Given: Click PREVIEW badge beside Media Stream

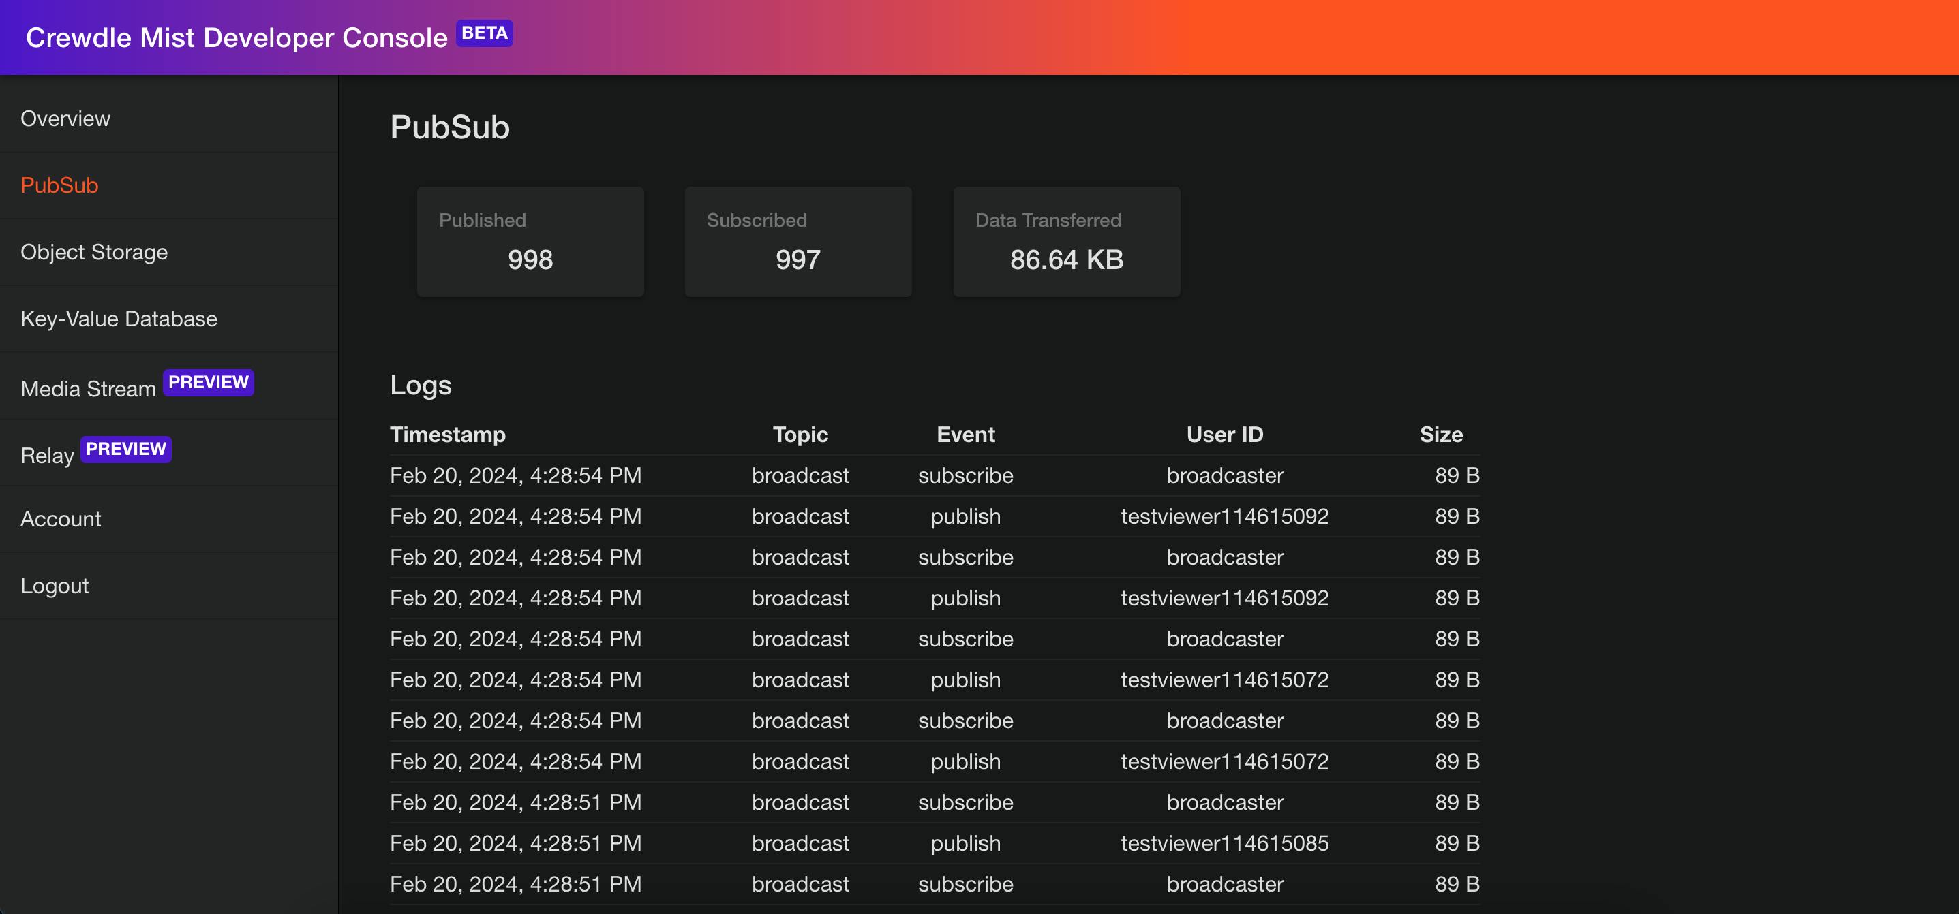Looking at the screenshot, I should [209, 382].
